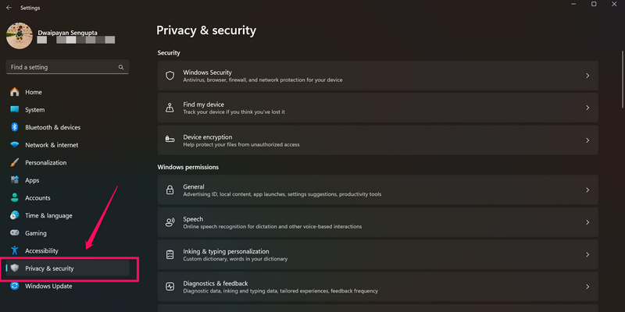Image resolution: width=625 pixels, height=312 pixels.
Task: Open the Home settings page
Action: pyautogui.click(x=33, y=92)
